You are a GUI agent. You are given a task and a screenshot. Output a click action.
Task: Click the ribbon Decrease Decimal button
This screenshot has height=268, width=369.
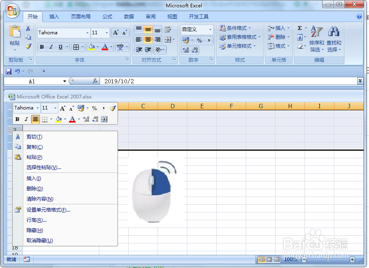point(195,50)
